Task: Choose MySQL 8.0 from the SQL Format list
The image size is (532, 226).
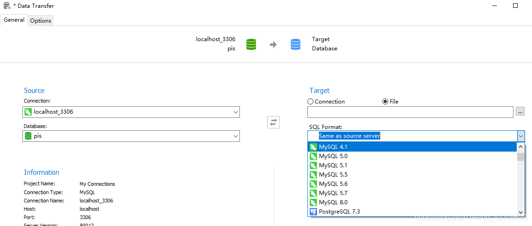Action: tap(412, 202)
